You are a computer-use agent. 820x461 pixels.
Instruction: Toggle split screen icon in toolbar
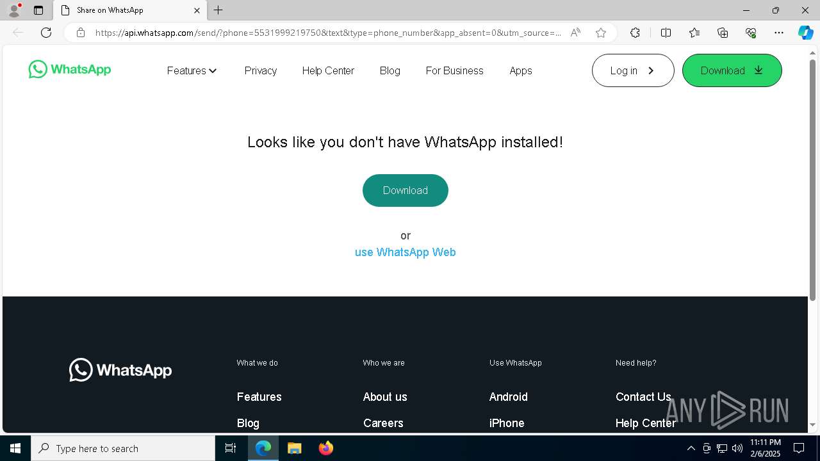click(x=666, y=33)
